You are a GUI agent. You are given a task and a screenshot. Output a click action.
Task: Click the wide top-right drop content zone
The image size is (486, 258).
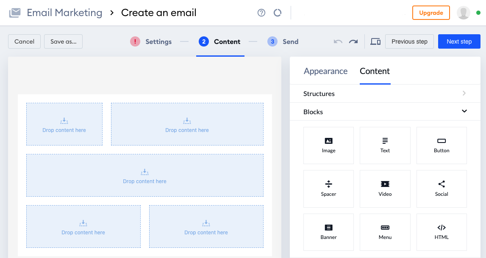187,124
